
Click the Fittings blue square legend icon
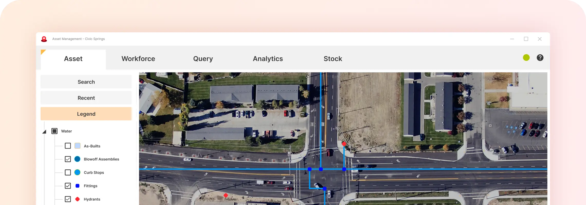tap(77, 186)
